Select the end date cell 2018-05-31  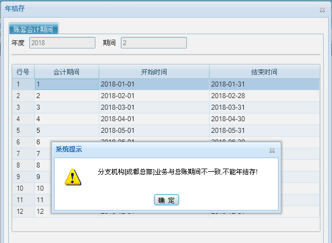click(264, 131)
